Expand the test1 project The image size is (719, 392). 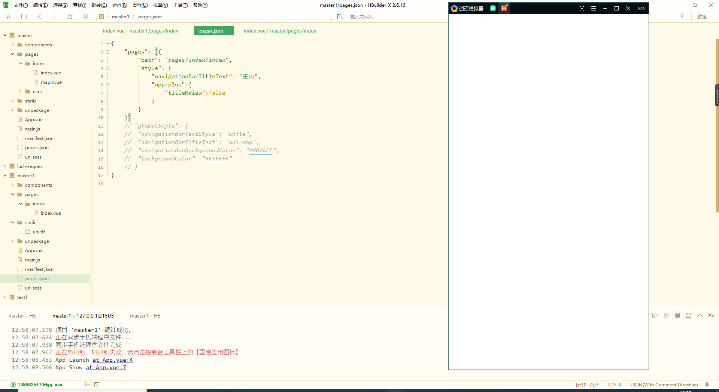pos(5,297)
